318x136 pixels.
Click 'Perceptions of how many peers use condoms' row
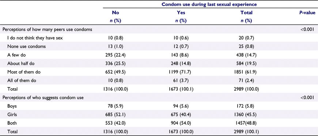(159, 30)
